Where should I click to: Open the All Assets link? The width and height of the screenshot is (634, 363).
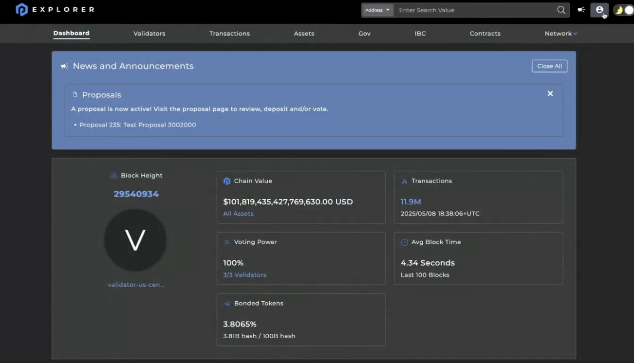[238, 214]
